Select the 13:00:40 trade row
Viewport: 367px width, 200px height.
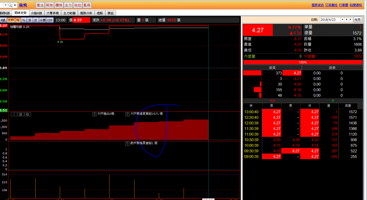(303, 112)
